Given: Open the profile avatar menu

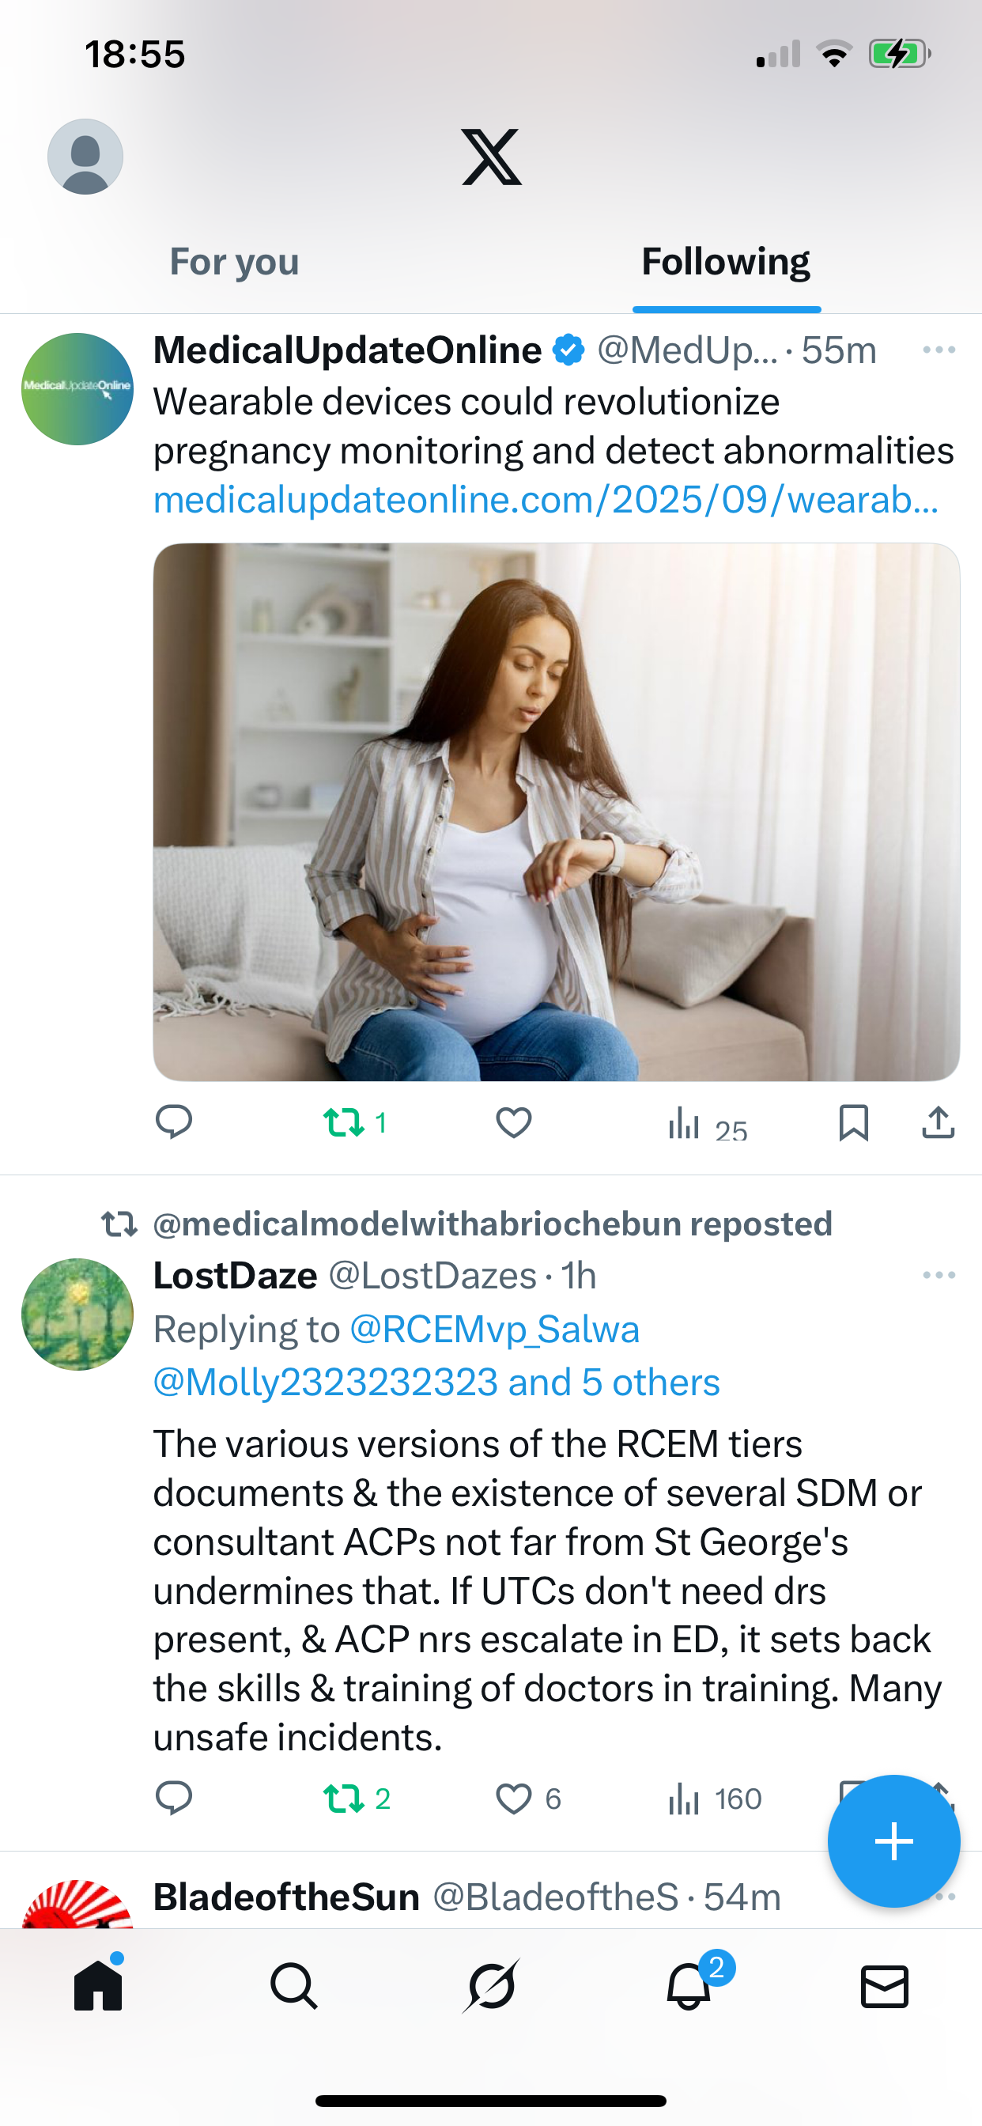Looking at the screenshot, I should [x=85, y=157].
